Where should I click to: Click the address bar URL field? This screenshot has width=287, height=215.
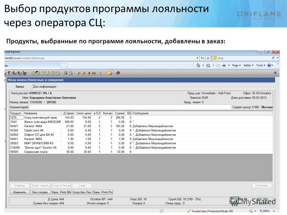click(100, 58)
